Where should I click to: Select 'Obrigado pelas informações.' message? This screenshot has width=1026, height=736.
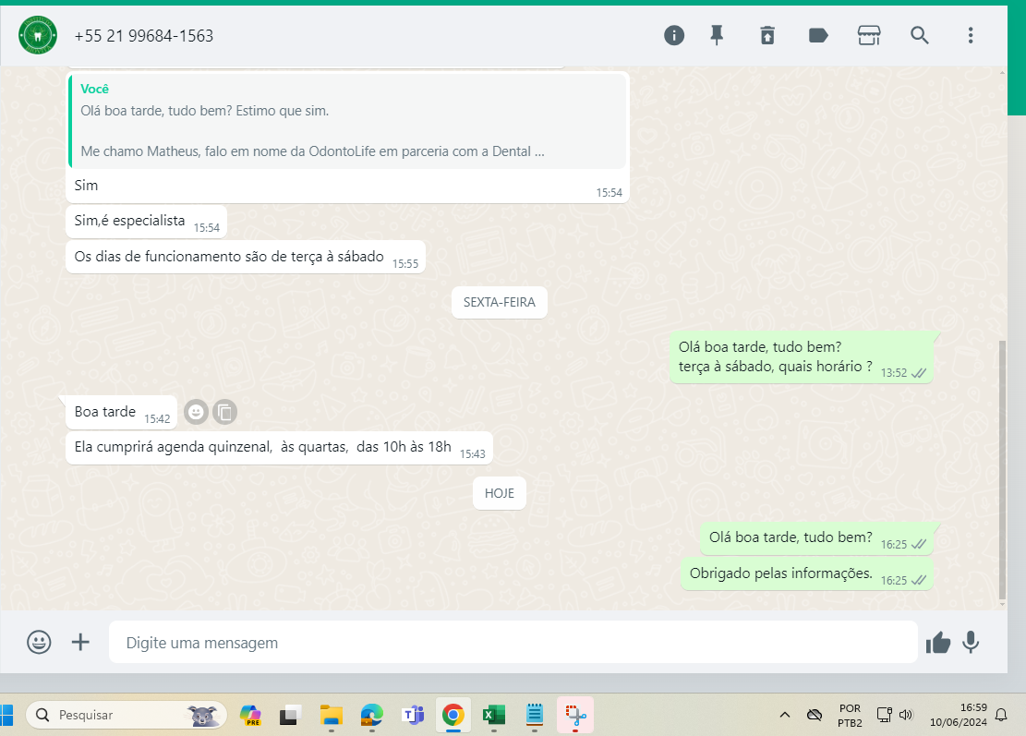pyautogui.click(x=807, y=573)
